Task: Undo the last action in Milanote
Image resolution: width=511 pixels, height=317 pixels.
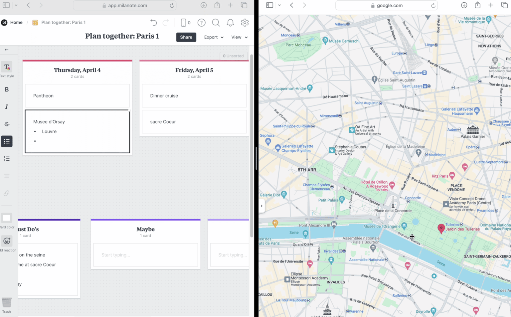Action: [x=153, y=23]
